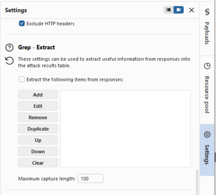216x195 pixels.
Task: Click the Duplicate button
Action: [38, 129]
